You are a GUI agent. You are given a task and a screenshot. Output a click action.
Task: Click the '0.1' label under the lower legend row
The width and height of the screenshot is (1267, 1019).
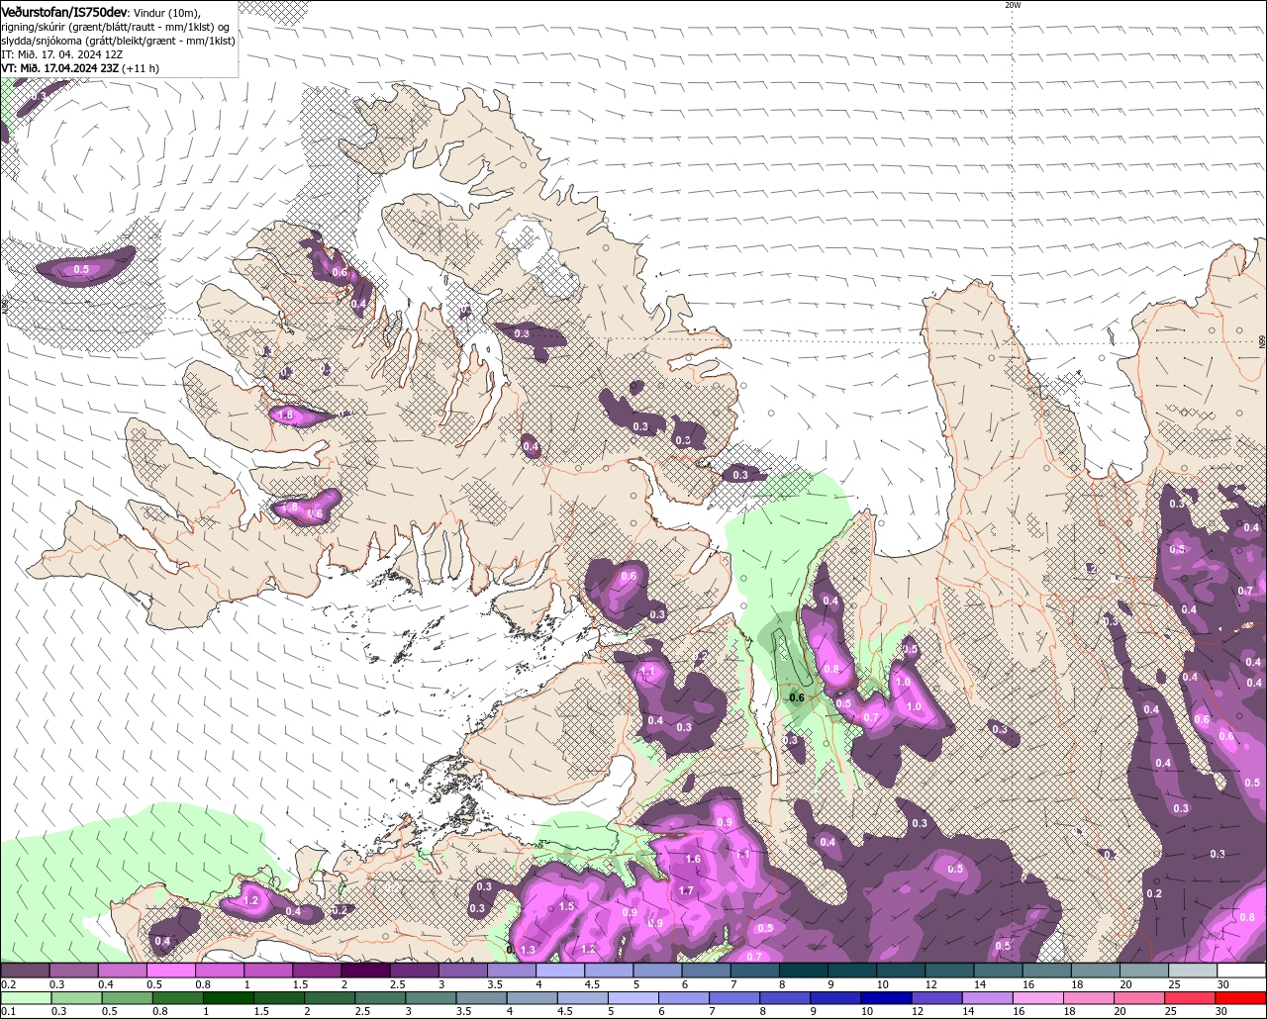pos(8,1011)
